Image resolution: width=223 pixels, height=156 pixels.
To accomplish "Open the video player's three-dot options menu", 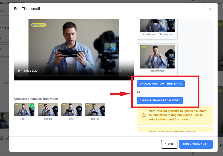I will click(129, 71).
